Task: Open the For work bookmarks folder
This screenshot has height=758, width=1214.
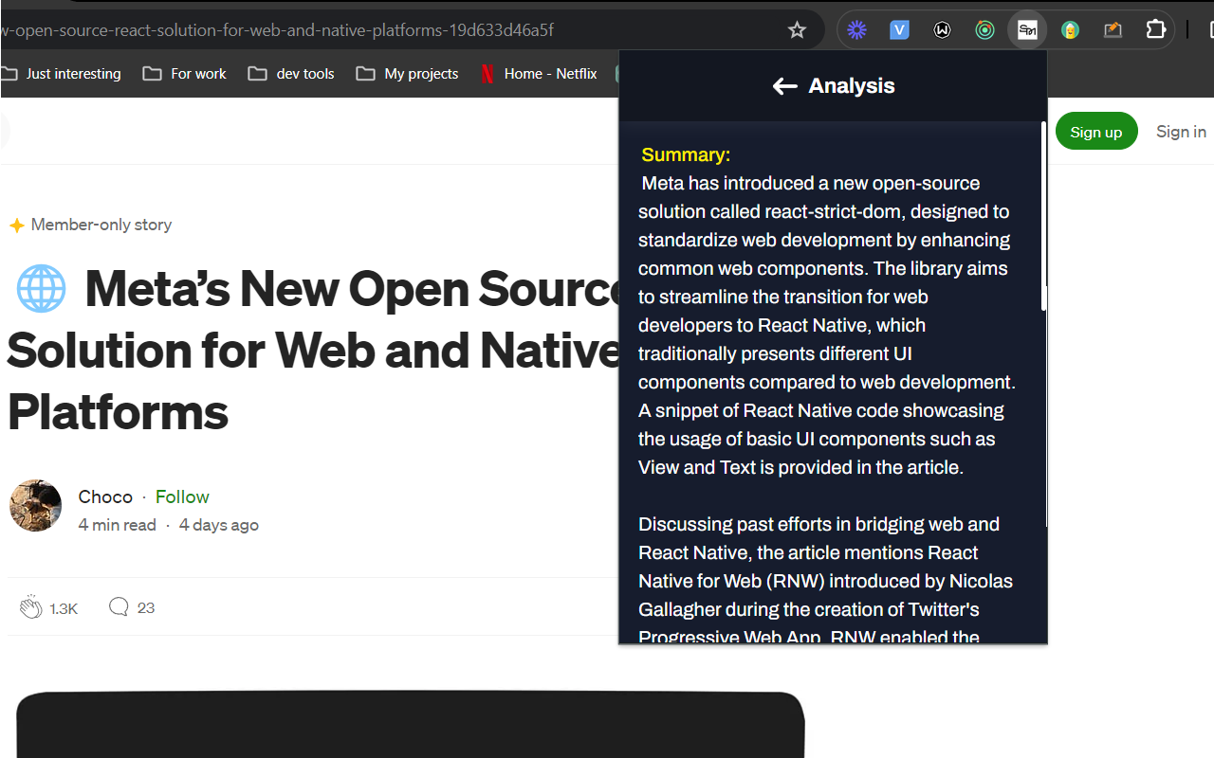Action: click(185, 74)
